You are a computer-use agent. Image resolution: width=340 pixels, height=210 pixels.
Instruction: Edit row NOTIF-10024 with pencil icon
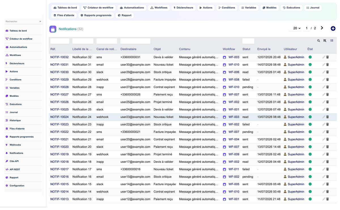pos(324,117)
